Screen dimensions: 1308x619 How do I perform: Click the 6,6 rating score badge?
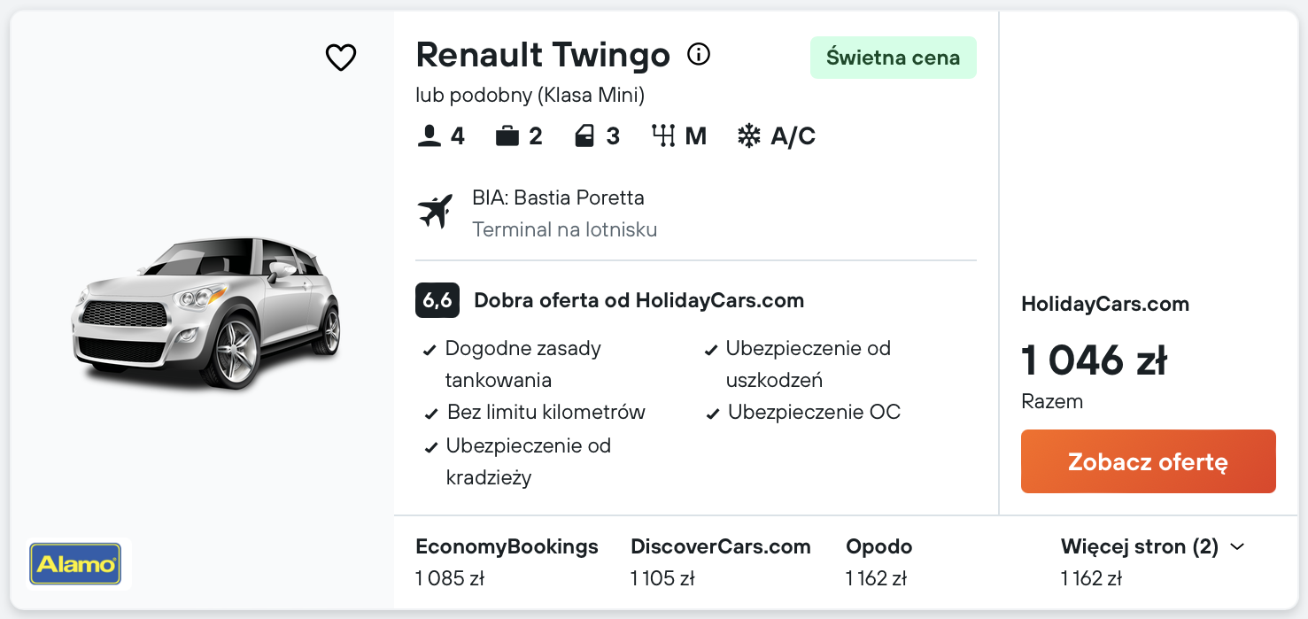[x=437, y=300]
